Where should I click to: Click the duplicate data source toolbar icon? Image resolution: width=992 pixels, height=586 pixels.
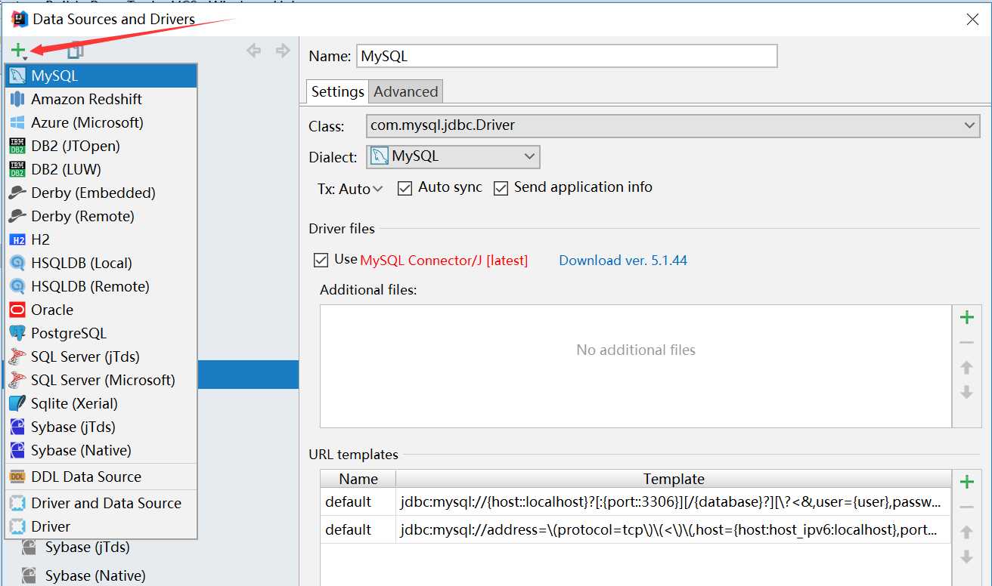tap(76, 51)
